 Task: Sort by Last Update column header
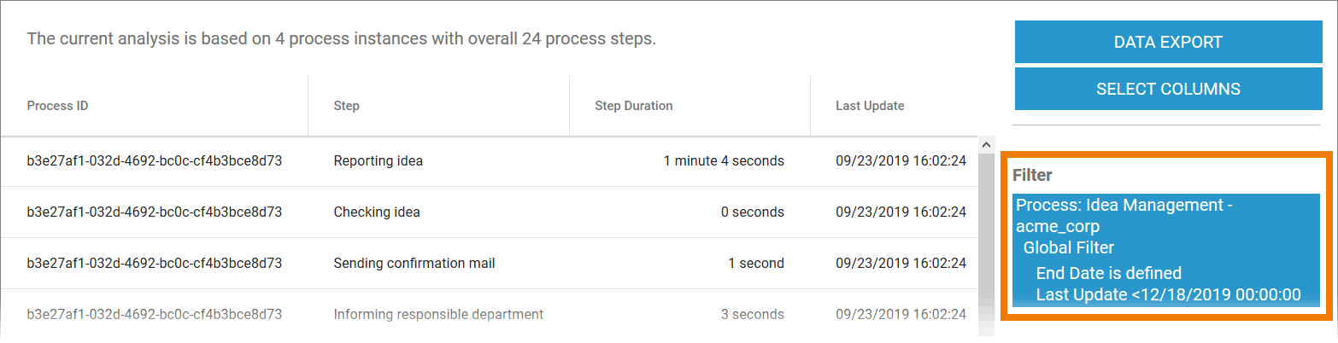point(870,106)
